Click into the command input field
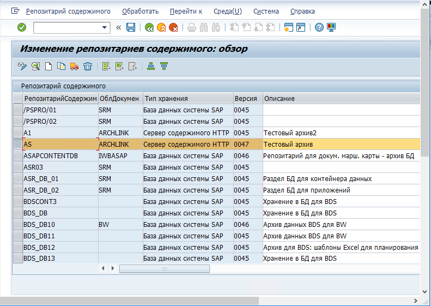 click(66, 27)
